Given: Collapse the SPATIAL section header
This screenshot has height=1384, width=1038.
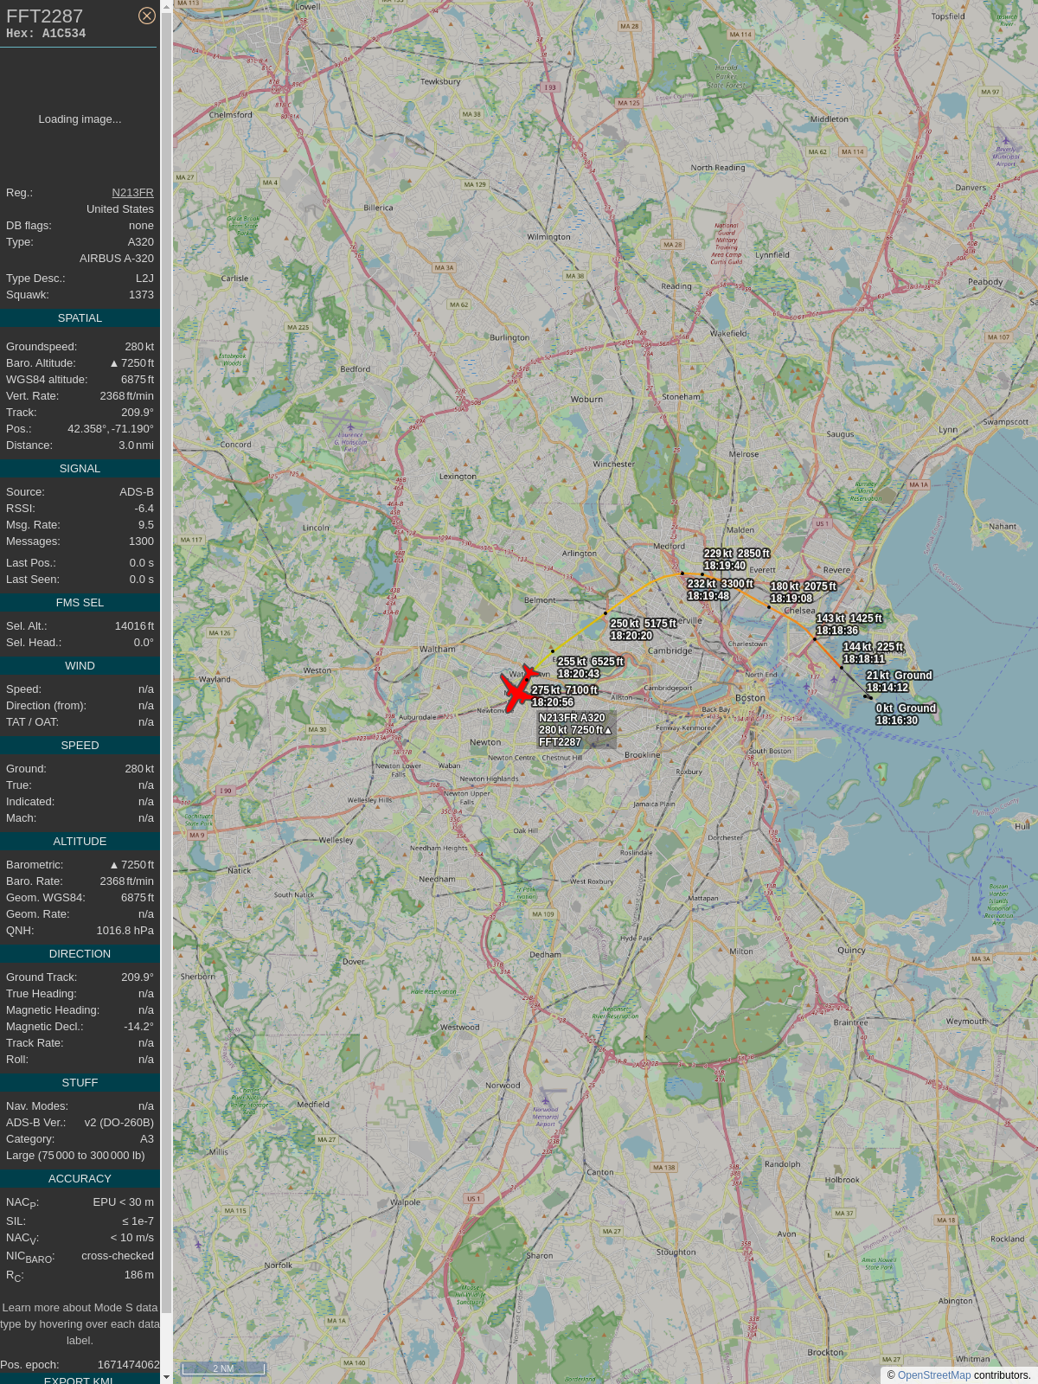Looking at the screenshot, I should [x=80, y=318].
